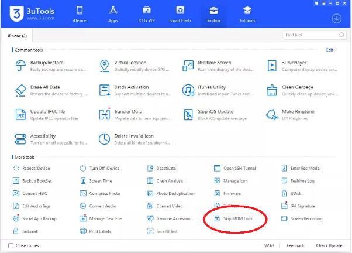352x253 pixels.
Task: Open the Convert HEIC tool
Action: click(30, 193)
